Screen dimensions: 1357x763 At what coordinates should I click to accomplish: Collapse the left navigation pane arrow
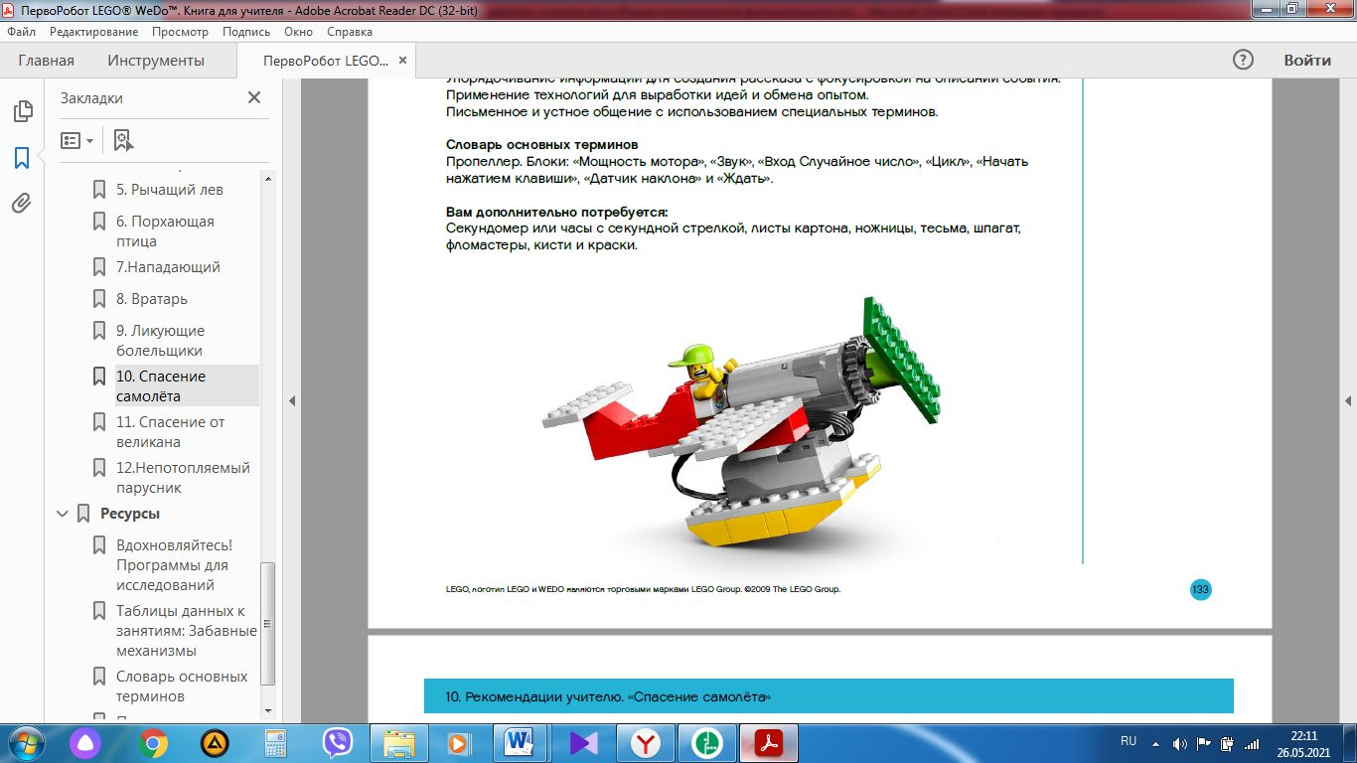(292, 400)
